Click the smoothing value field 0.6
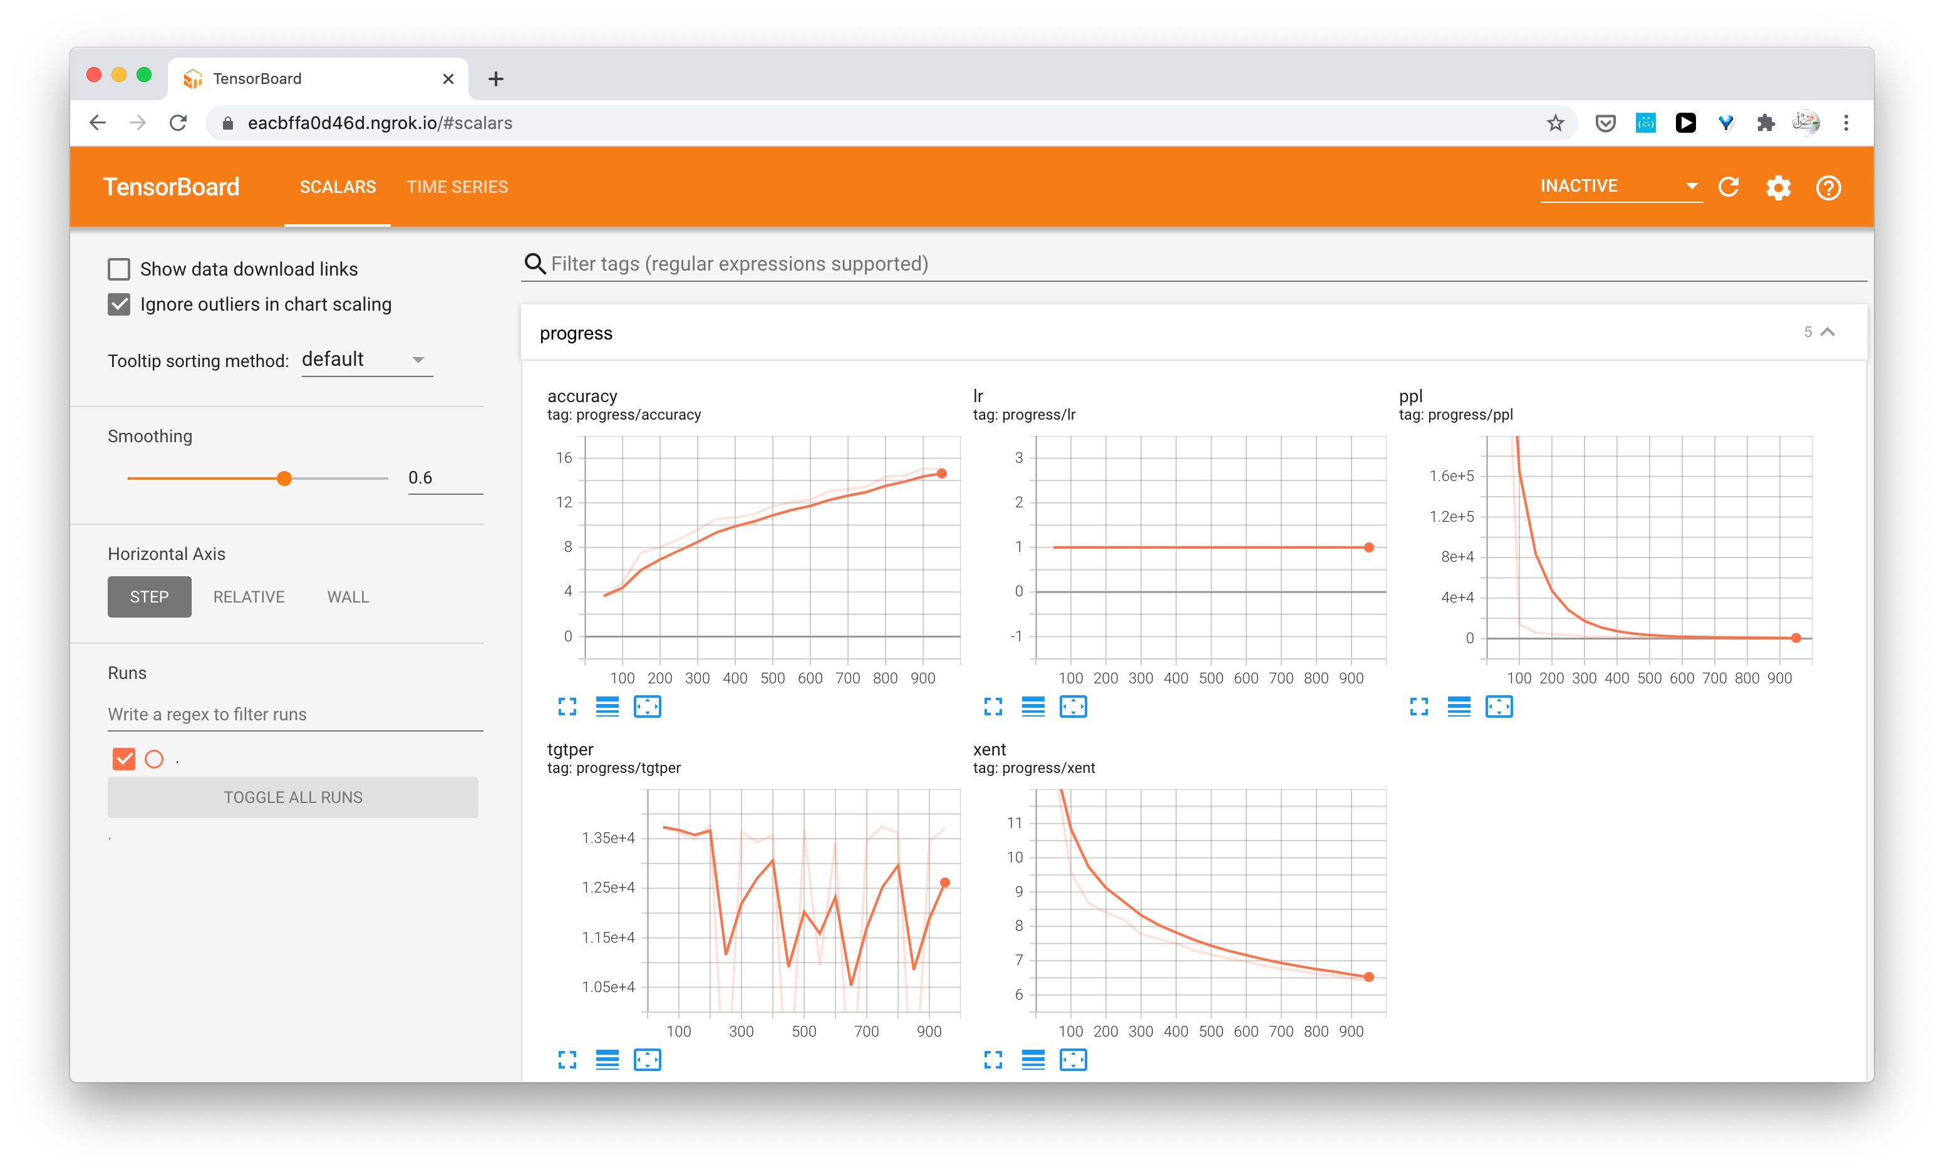 (x=445, y=479)
